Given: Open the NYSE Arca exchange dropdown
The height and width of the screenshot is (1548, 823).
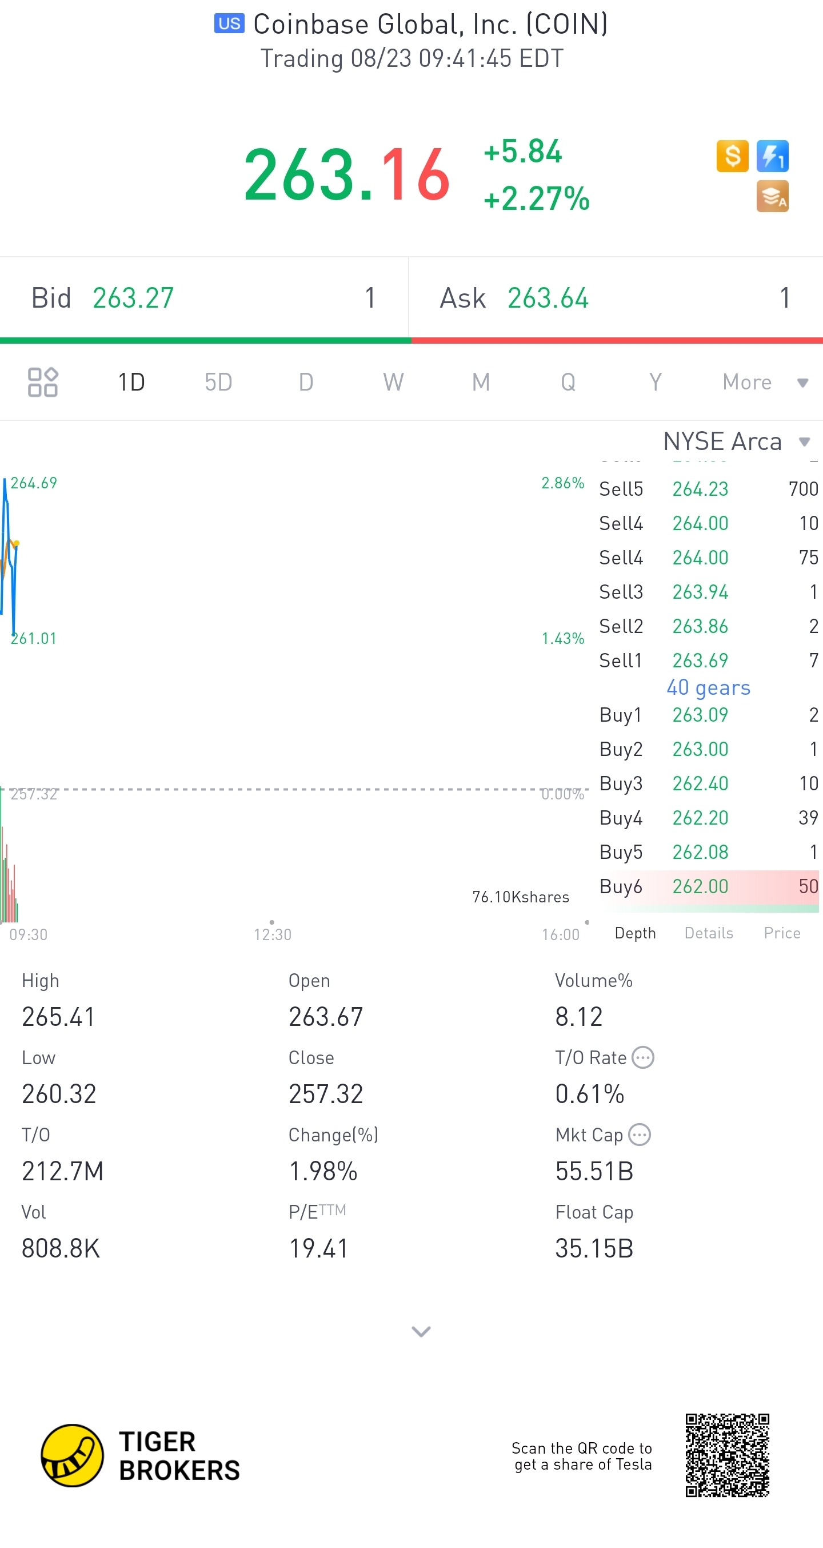Looking at the screenshot, I should click(x=737, y=441).
